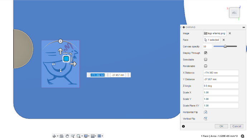
Task: Open Grid and Snaps dropdown arrow
Action: tap(96, 136)
